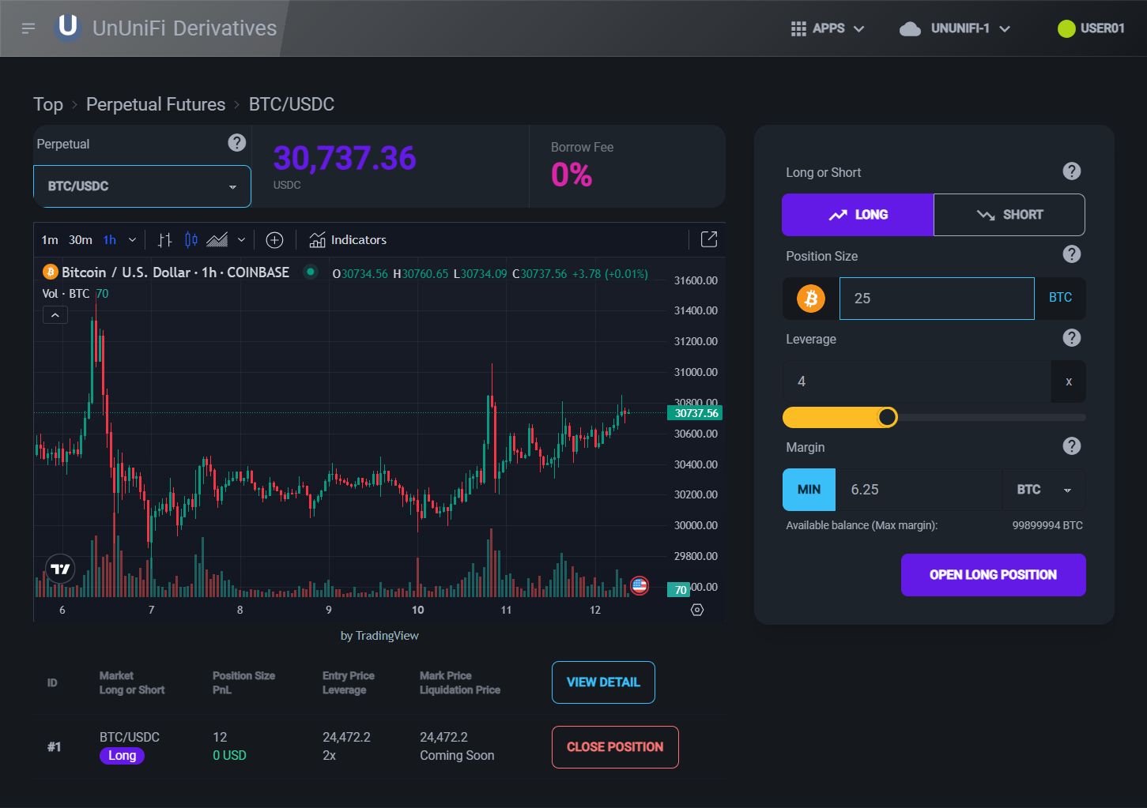Screen dimensions: 1147x808
Task: Click the Leverage help question mark icon
Action: [1071, 338]
